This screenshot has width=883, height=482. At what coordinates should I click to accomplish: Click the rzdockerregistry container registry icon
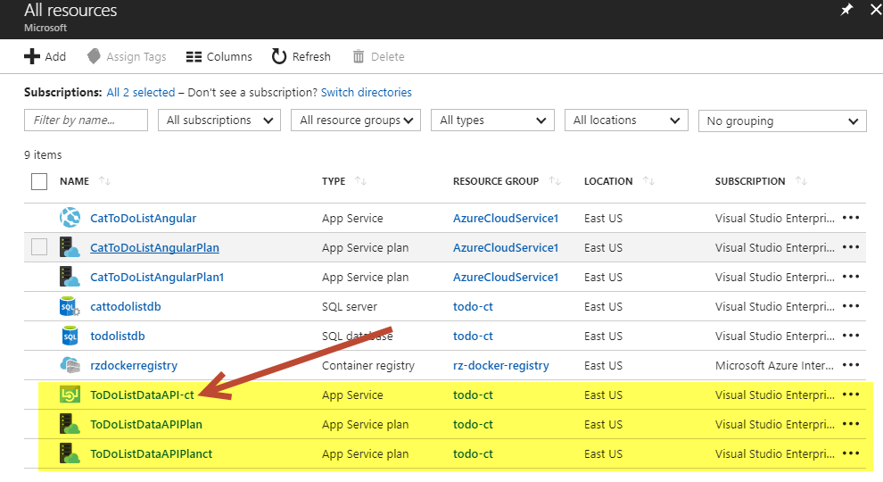pos(70,365)
